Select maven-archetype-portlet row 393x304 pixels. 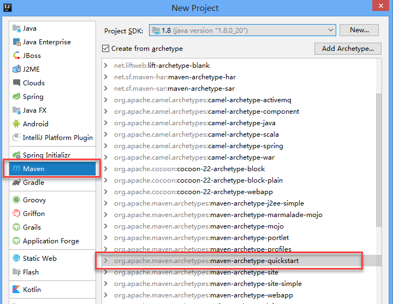239,238
